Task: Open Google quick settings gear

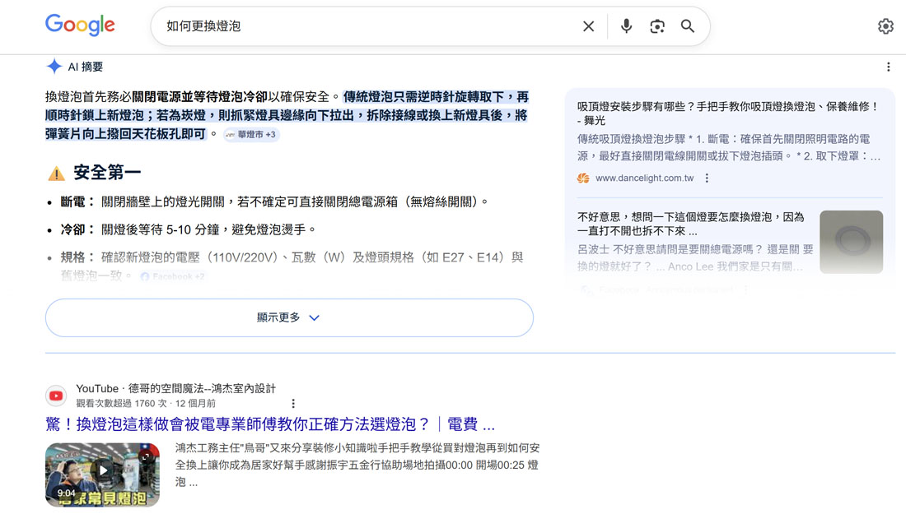Action: pyautogui.click(x=885, y=25)
